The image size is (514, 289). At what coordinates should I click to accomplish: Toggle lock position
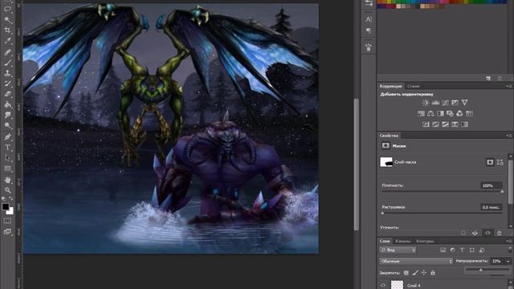(x=424, y=273)
